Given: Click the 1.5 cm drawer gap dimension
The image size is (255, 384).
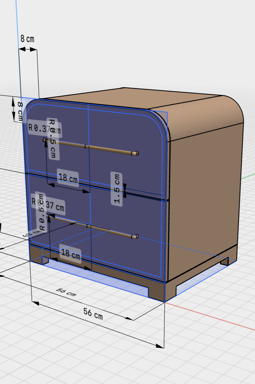Looking at the screenshot, I should (117, 189).
